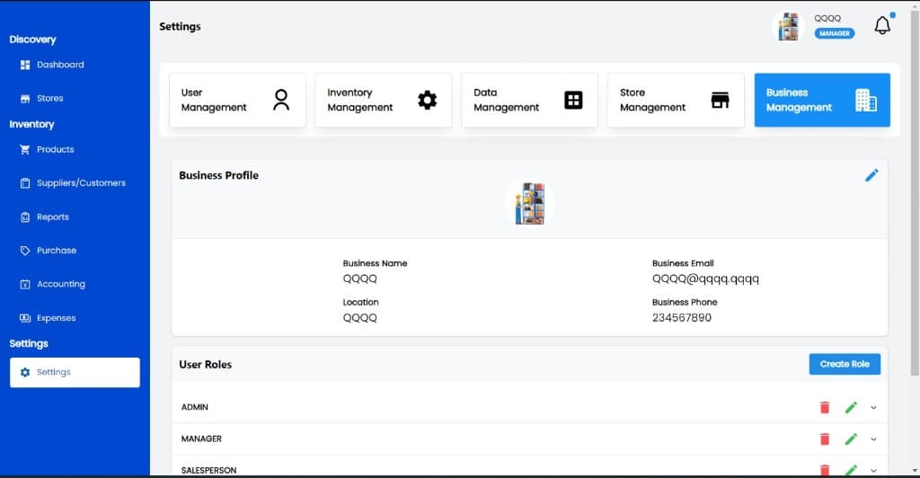Open Suppliers/Customers section

pos(81,183)
